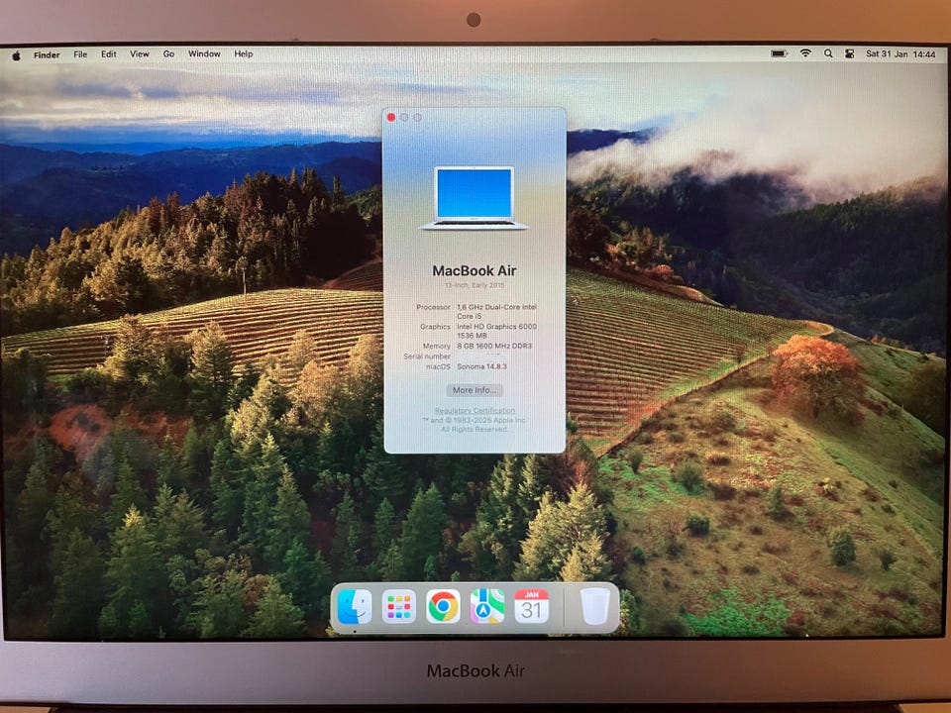Screen dimensions: 951x713
Task: Select memory value 8 GB 1600 MHz DDR3
Action: [494, 346]
